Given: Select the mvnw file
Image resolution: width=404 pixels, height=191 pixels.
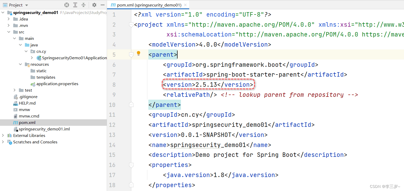Looking at the screenshot, I should pyautogui.click(x=24, y=109).
